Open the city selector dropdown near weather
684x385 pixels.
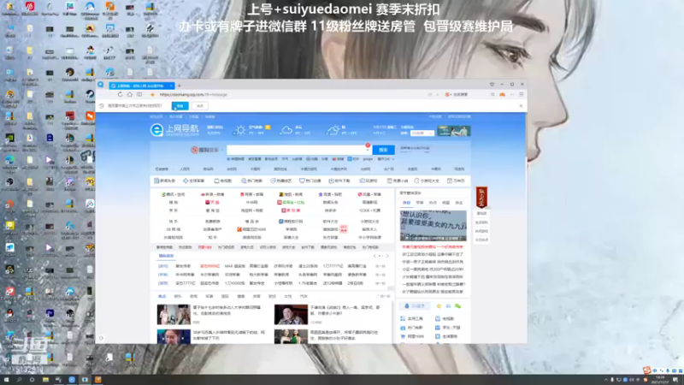pyautogui.click(x=422, y=133)
